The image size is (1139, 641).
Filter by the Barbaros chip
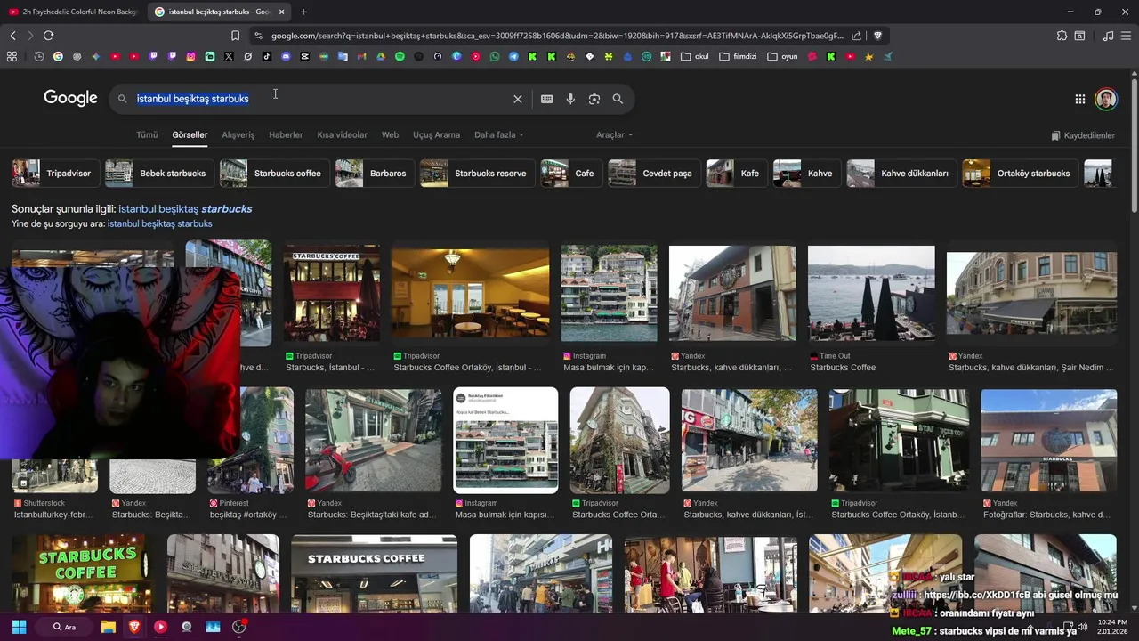(375, 173)
